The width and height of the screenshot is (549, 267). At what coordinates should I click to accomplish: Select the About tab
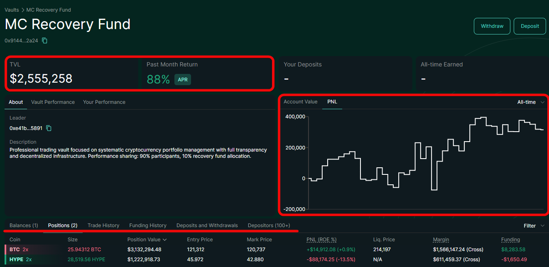tap(16, 102)
